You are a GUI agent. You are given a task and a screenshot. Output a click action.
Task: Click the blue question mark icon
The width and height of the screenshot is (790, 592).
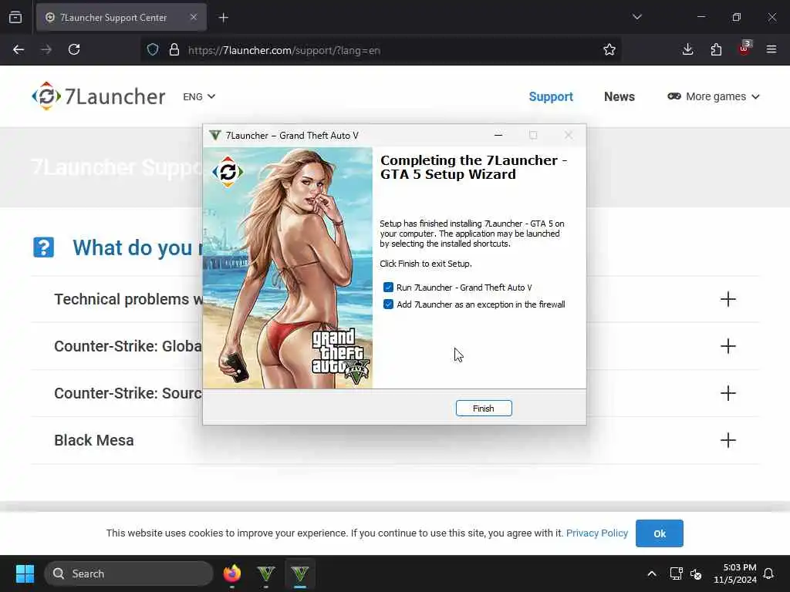(x=43, y=247)
